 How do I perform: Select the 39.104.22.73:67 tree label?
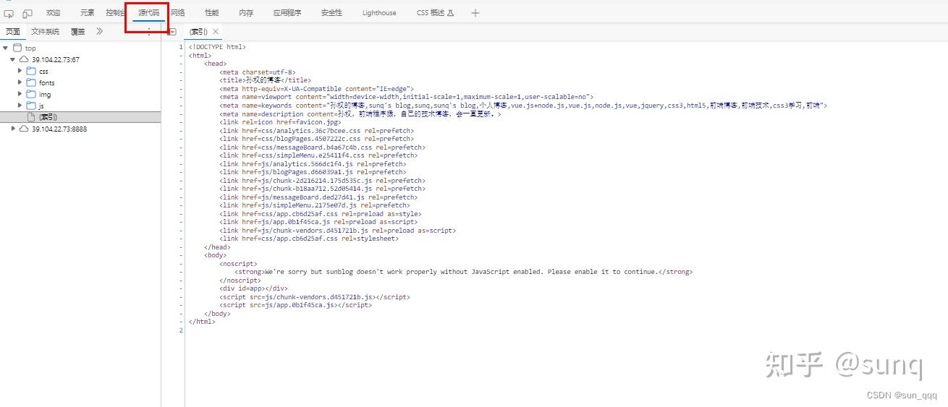(x=56, y=60)
